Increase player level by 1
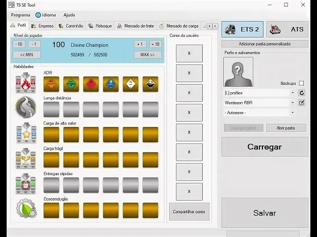Screen dimensions: 317x237 [x=140, y=44]
